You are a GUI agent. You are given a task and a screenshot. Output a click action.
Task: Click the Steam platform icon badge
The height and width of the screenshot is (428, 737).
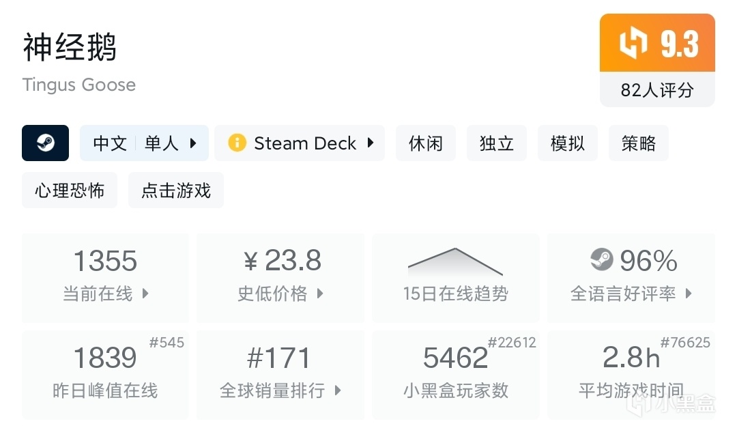point(45,143)
